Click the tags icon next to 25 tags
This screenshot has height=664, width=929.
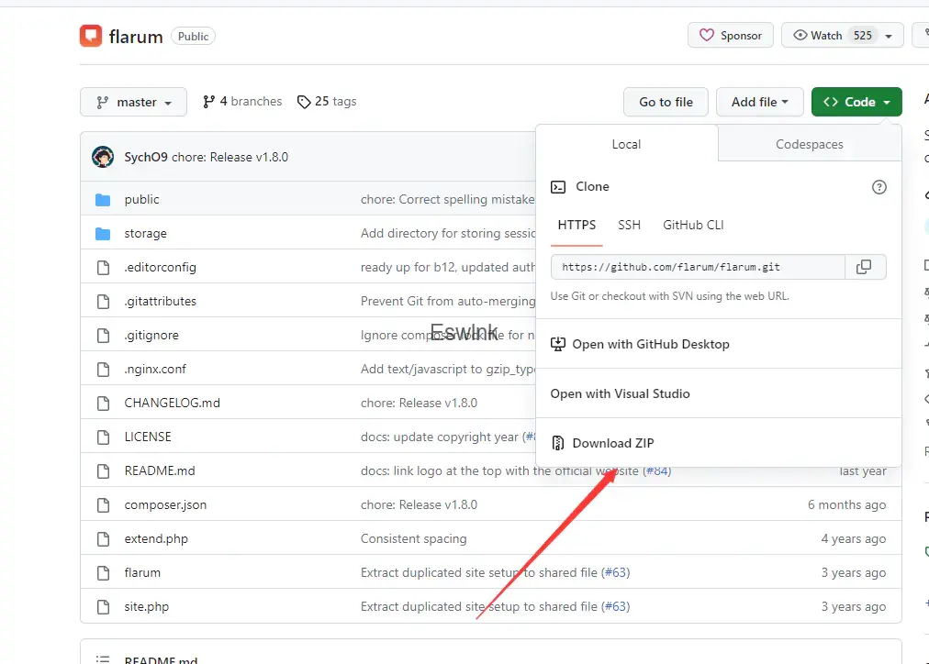click(304, 102)
